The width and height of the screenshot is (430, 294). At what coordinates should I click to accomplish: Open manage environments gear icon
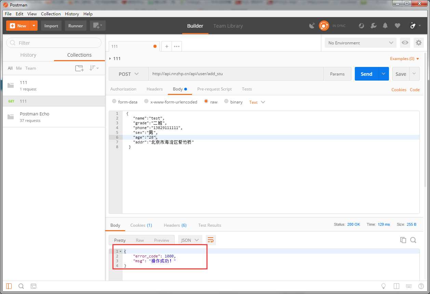click(x=419, y=43)
